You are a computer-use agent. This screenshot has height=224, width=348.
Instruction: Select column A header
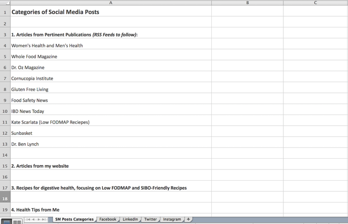pyautogui.click(x=111, y=3)
